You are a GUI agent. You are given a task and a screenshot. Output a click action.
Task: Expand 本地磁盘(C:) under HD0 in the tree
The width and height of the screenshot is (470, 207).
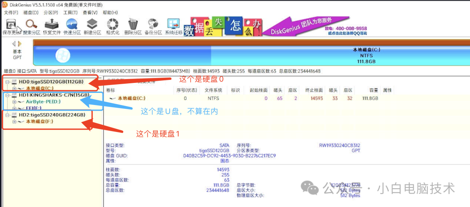coord(14,89)
